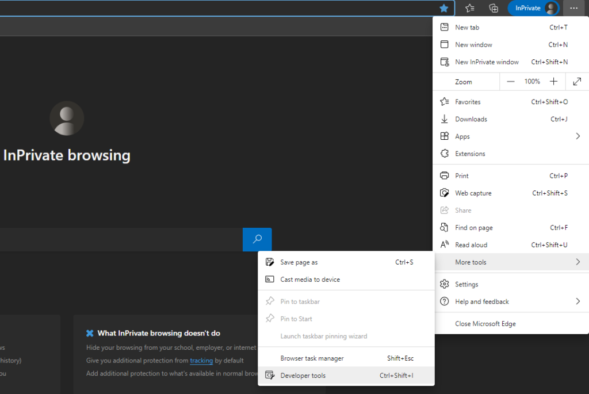Choose Print from the menu
Viewport: 589px width, 394px height.
point(511,175)
